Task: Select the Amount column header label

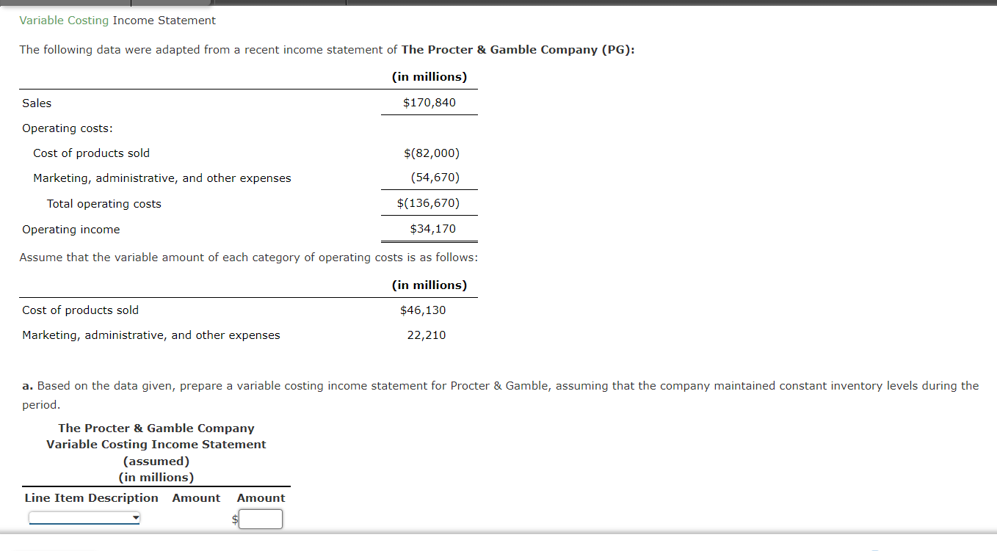Action: (x=196, y=497)
